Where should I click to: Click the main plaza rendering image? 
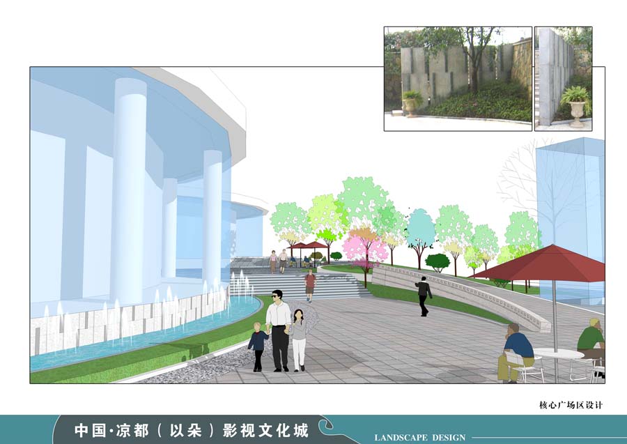click(317, 225)
